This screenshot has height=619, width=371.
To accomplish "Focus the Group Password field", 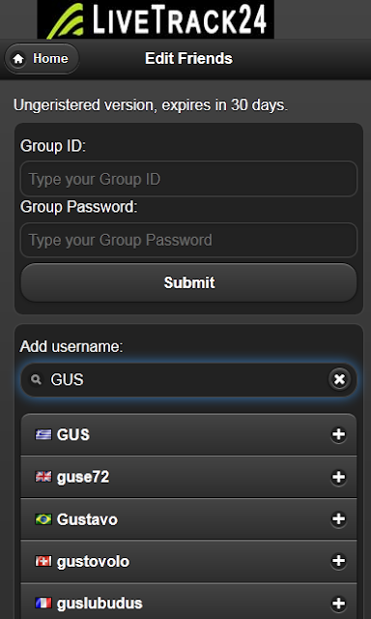I will (188, 240).
